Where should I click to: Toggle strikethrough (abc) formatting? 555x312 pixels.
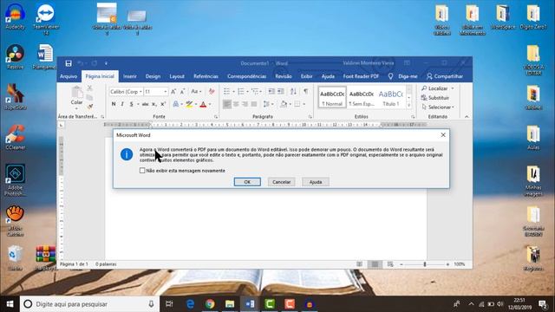coord(145,104)
